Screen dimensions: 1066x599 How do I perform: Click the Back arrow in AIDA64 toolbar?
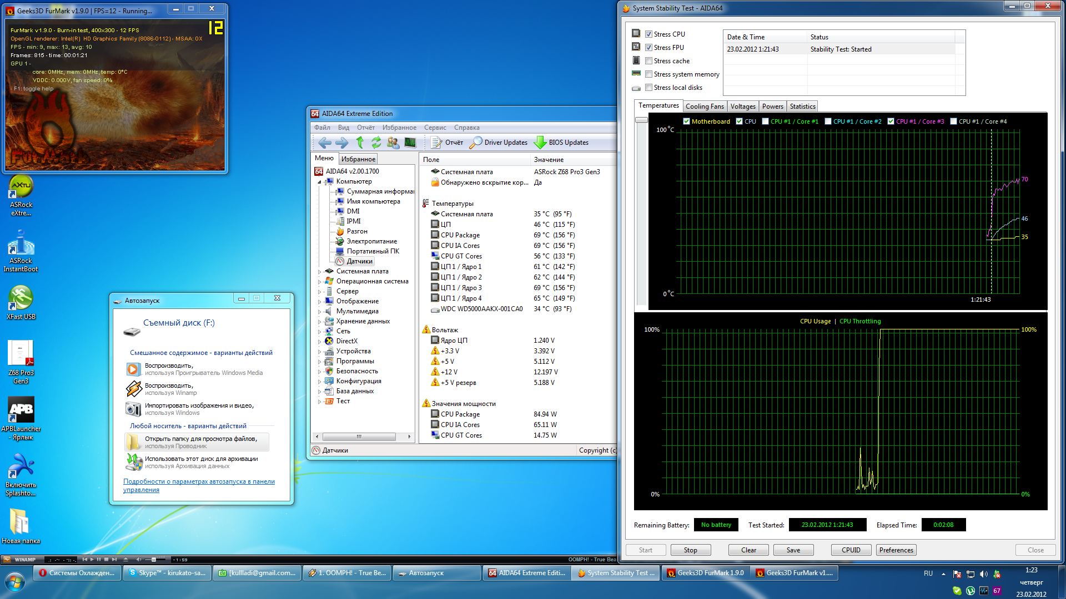[x=325, y=143]
